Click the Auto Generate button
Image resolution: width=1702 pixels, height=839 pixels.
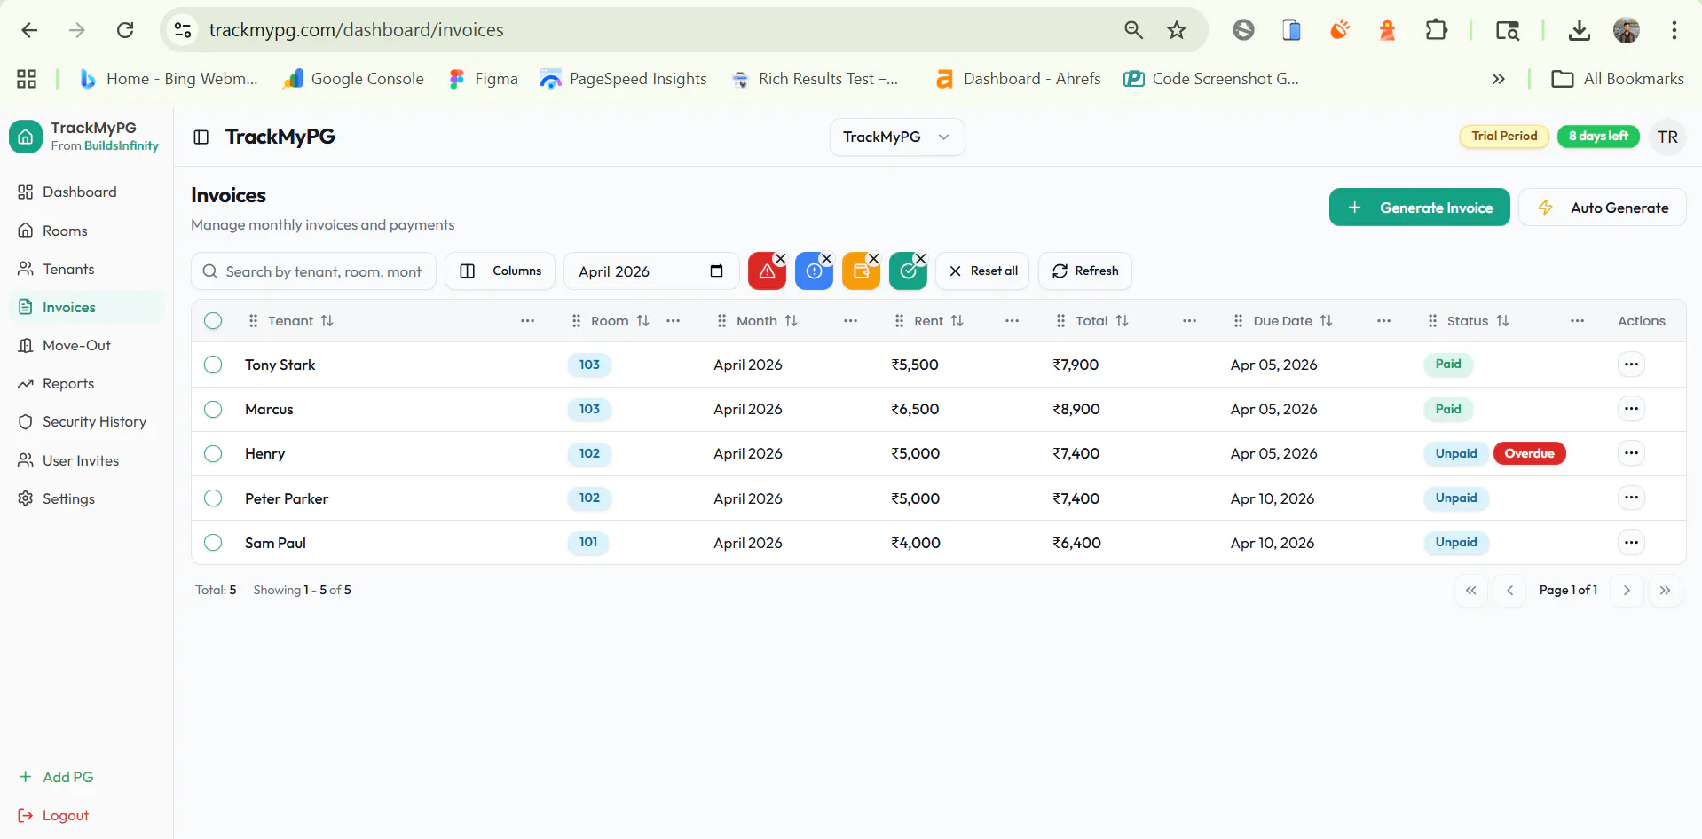[1602, 208]
